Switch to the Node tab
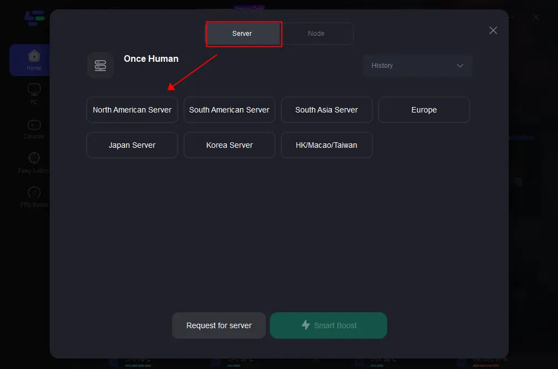Viewport: 558px width, 369px height. pos(316,33)
